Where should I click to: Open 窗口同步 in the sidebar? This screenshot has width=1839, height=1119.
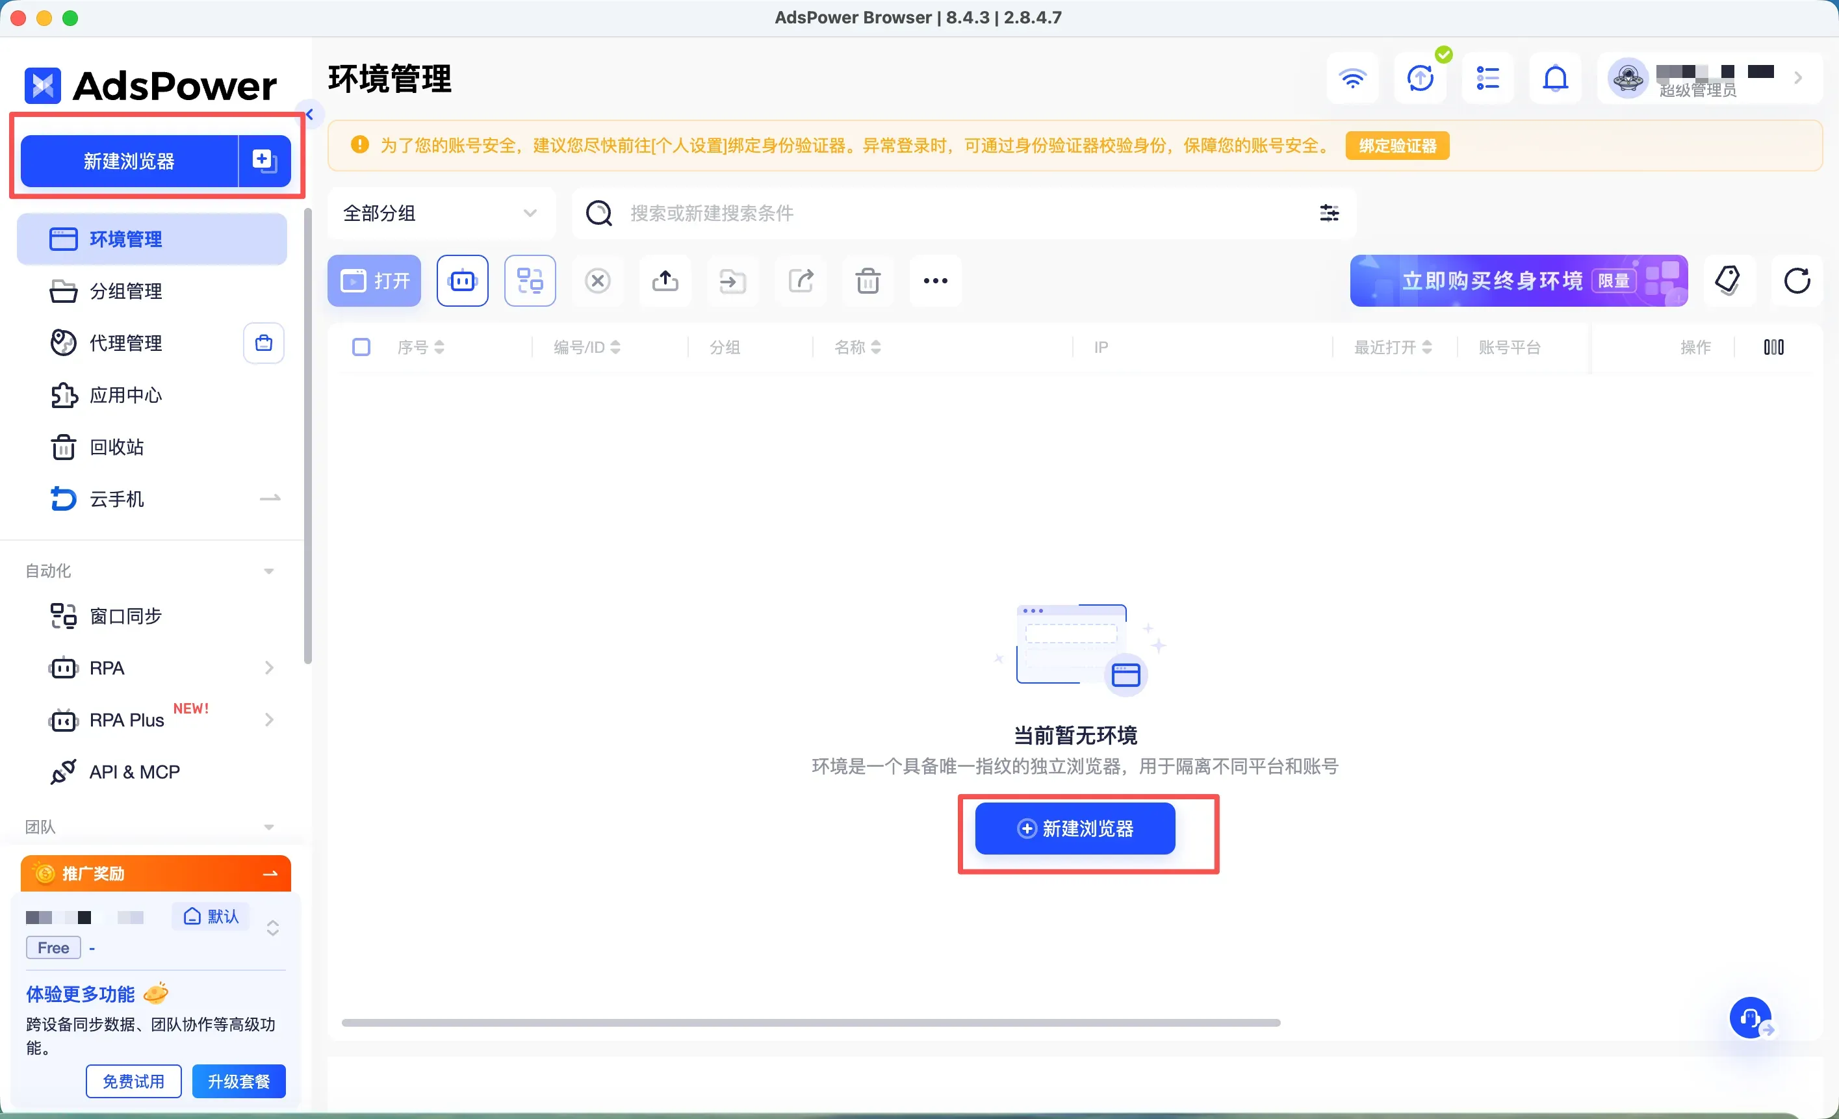(151, 616)
